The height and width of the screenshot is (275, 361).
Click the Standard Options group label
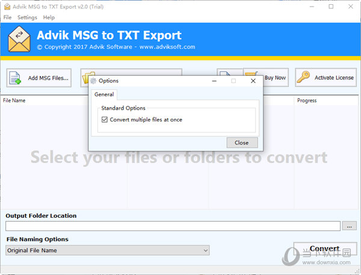pos(123,108)
